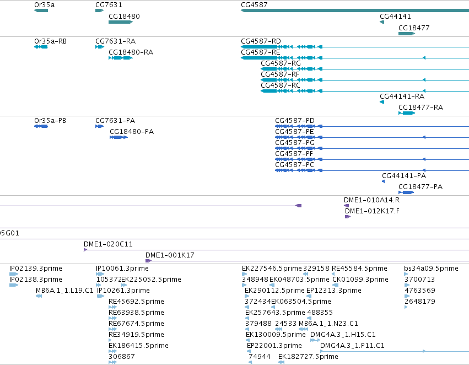
Task: Click EST IP02139.3prime
Action: point(14,274)
